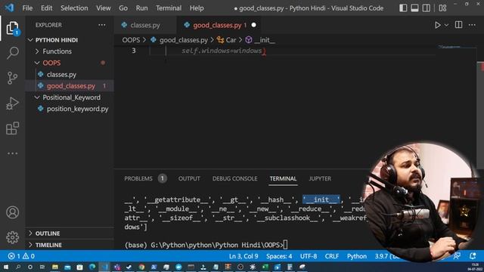Select good_classes.py in the file tree
The image size is (484, 272).
point(70,85)
